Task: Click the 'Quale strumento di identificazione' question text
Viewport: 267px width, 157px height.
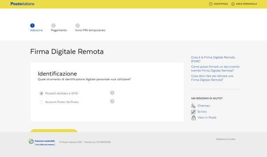Action: (x=84, y=79)
